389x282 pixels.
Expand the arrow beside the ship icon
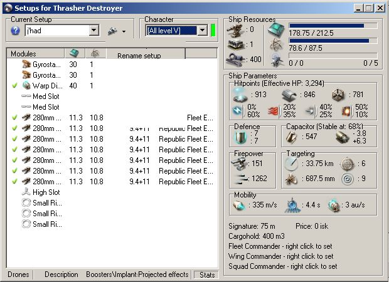(x=124, y=31)
